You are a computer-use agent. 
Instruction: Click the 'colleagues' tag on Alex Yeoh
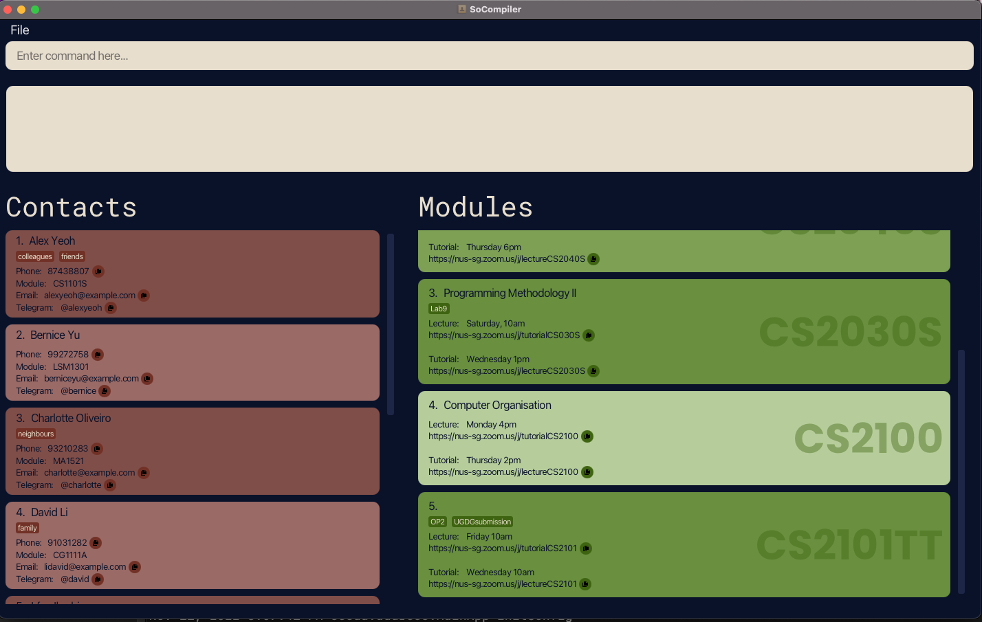[x=35, y=256]
